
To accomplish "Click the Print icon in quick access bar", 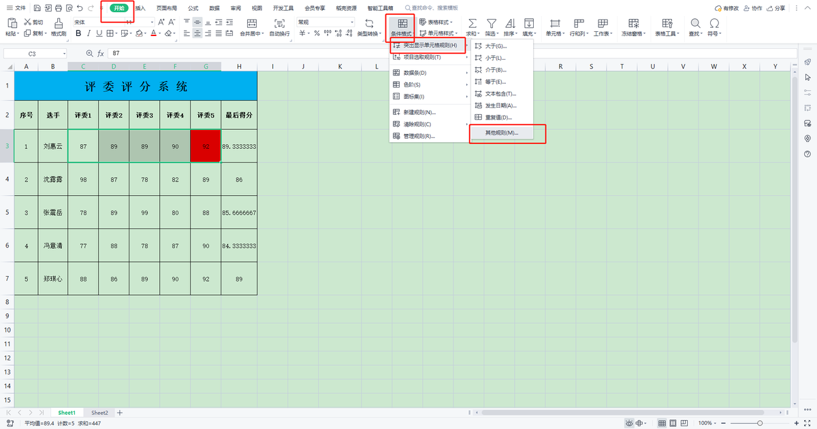I will click(58, 8).
